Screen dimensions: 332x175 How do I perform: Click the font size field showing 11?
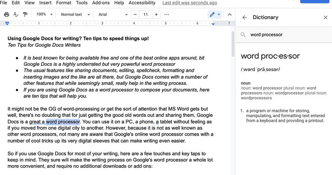click(145, 14)
